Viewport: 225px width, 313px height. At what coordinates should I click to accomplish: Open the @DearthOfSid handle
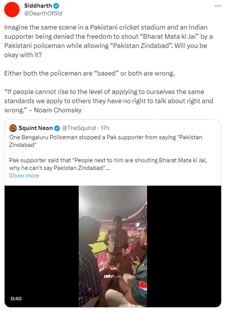[43, 13]
